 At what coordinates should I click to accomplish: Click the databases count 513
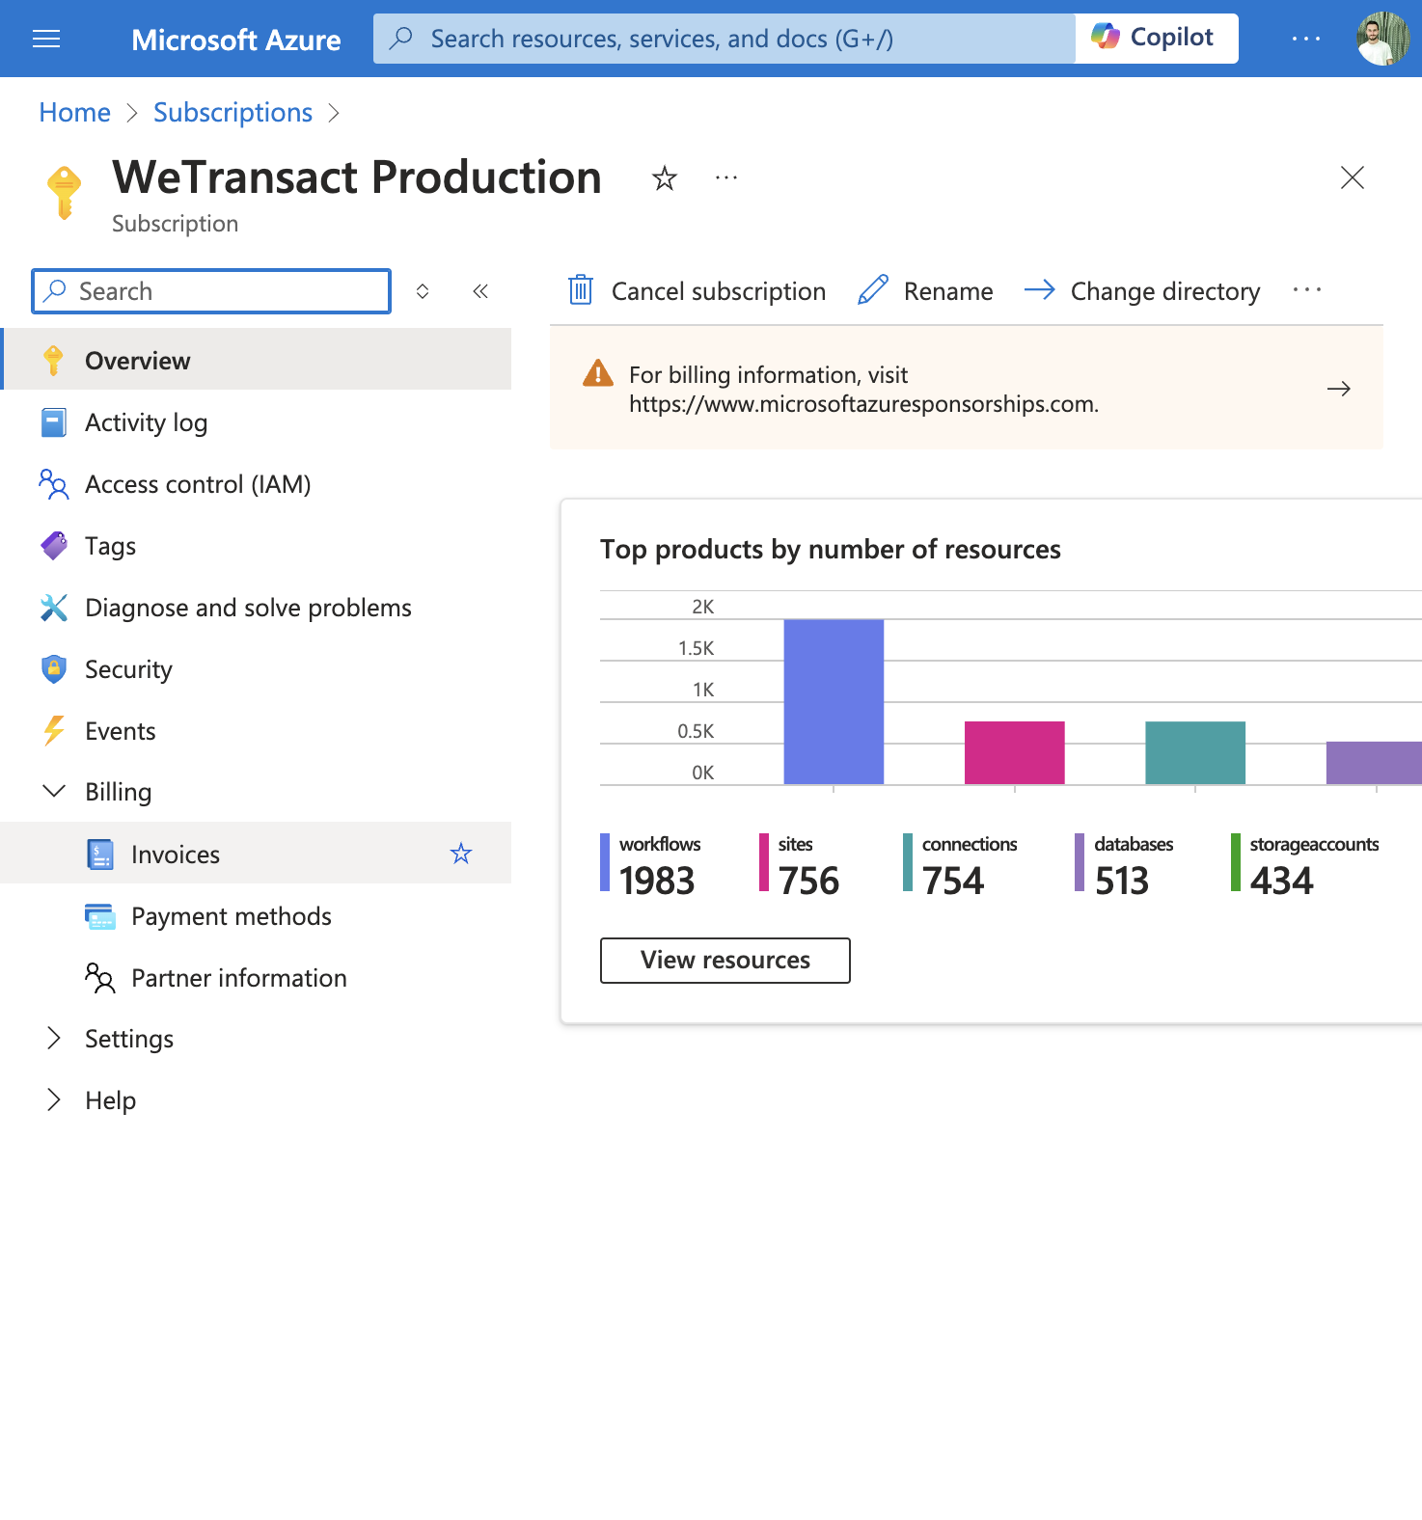pos(1122,881)
